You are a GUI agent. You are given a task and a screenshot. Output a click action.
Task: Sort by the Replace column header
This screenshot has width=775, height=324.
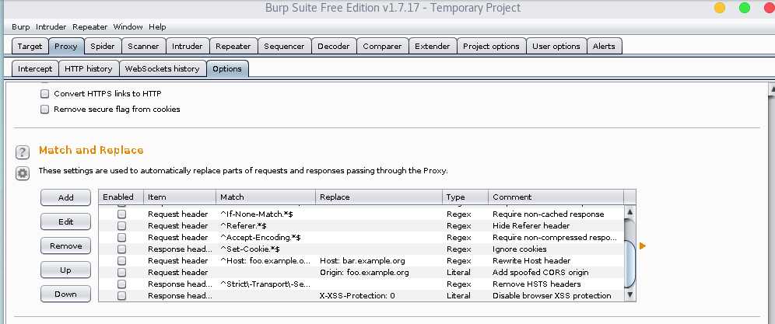[x=379, y=197]
